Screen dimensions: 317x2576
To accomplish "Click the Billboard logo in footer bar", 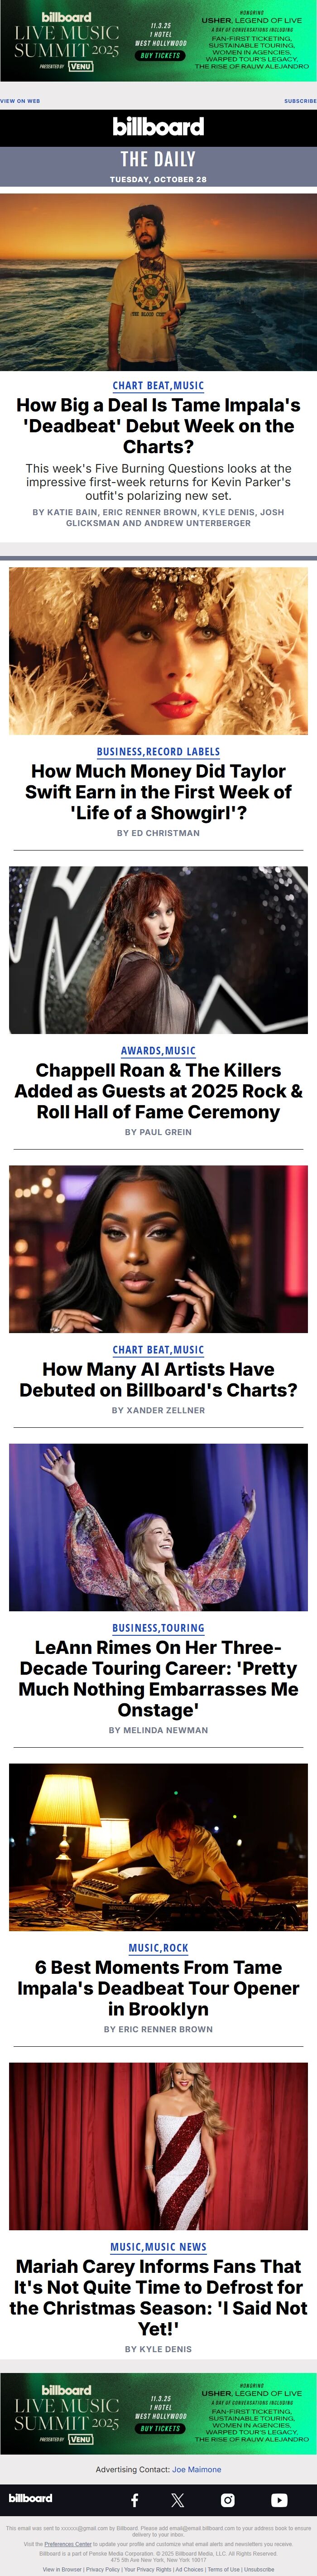I will (30, 2498).
